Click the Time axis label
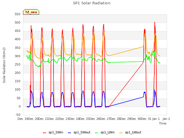Image resolution: width=184 pixels, height=138 pixels. coord(163,123)
